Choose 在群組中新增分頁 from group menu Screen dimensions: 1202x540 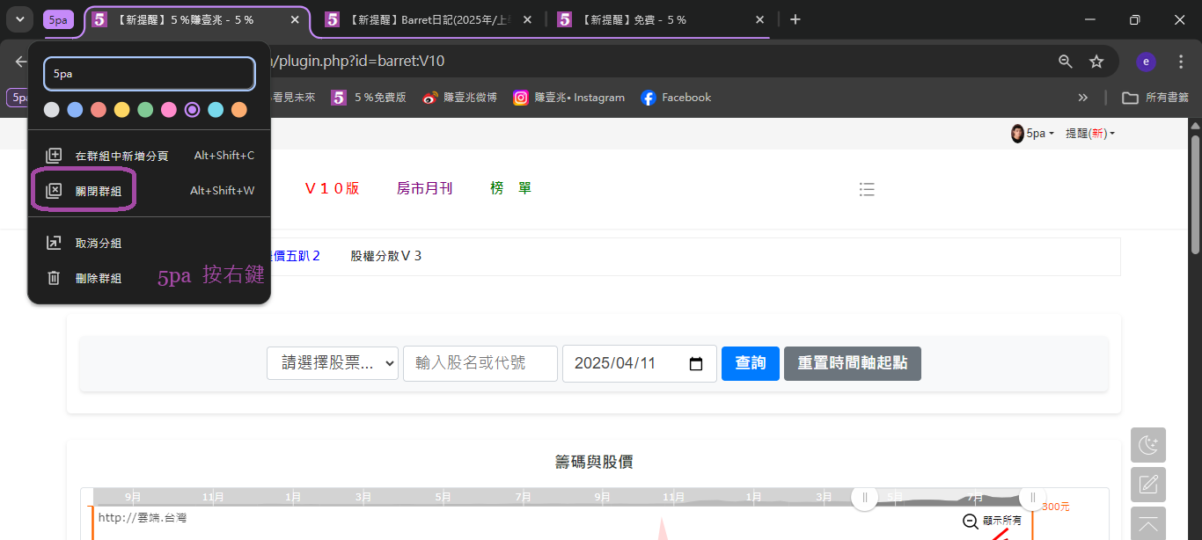pos(150,156)
